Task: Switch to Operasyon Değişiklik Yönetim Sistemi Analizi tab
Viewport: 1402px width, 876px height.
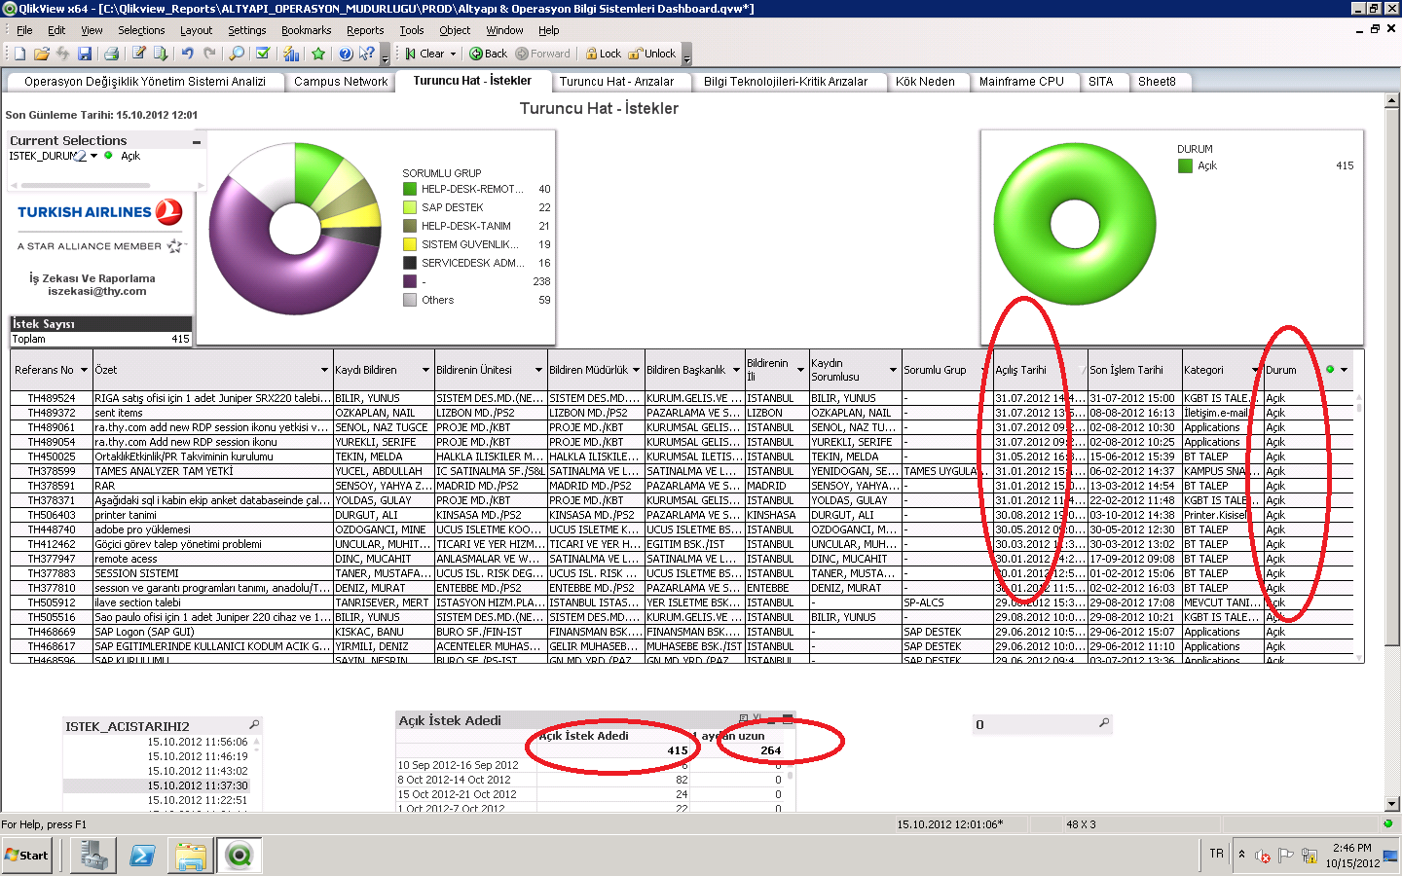Action: click(x=145, y=82)
